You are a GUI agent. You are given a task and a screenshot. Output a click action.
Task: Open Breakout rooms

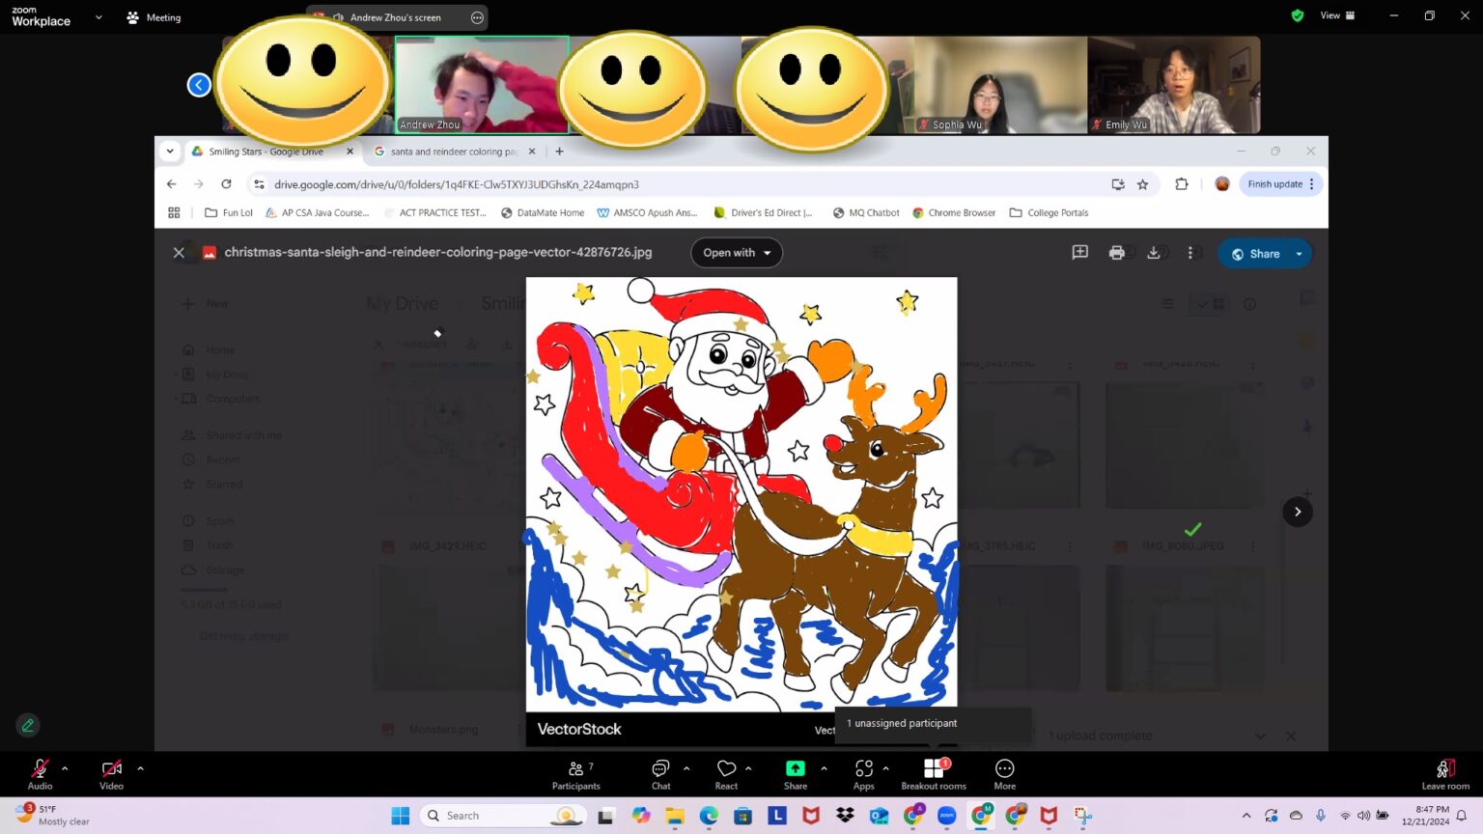(934, 773)
